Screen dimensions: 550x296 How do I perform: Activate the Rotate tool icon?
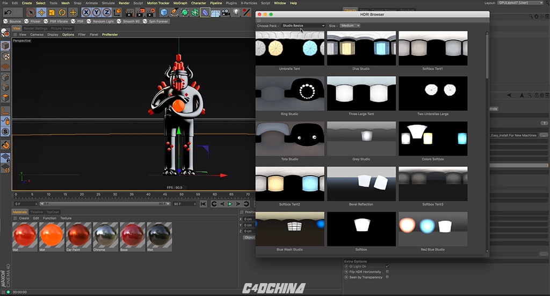(x=62, y=13)
